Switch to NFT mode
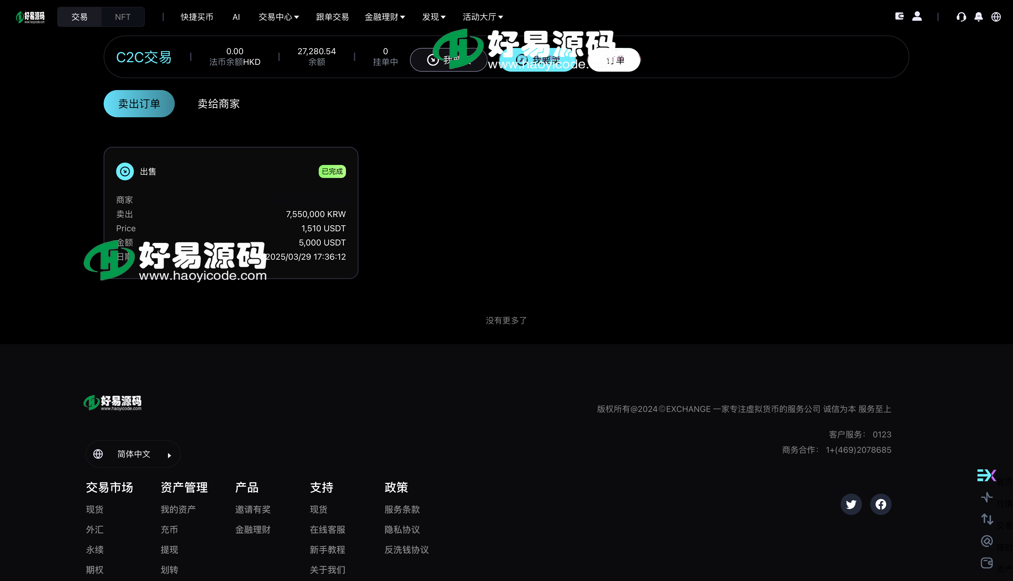This screenshot has width=1013, height=581. [x=122, y=17]
